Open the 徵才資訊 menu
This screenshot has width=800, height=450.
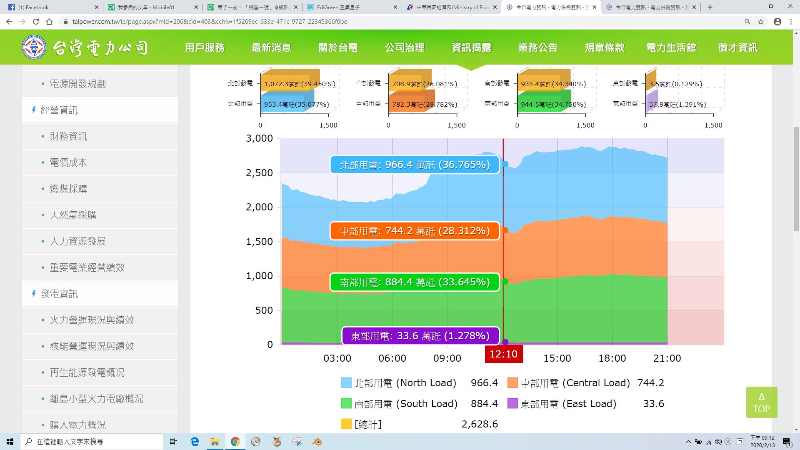738,47
